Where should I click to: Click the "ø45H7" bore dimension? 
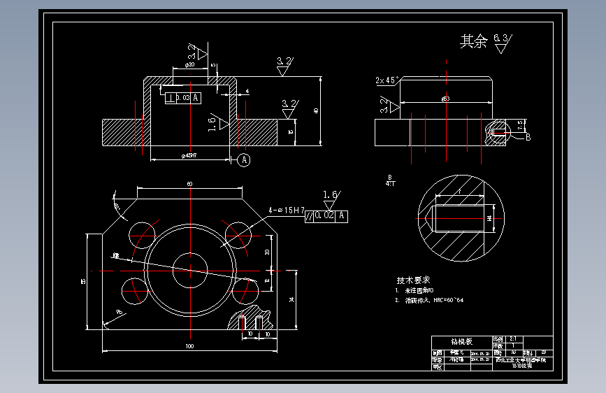[189, 155]
